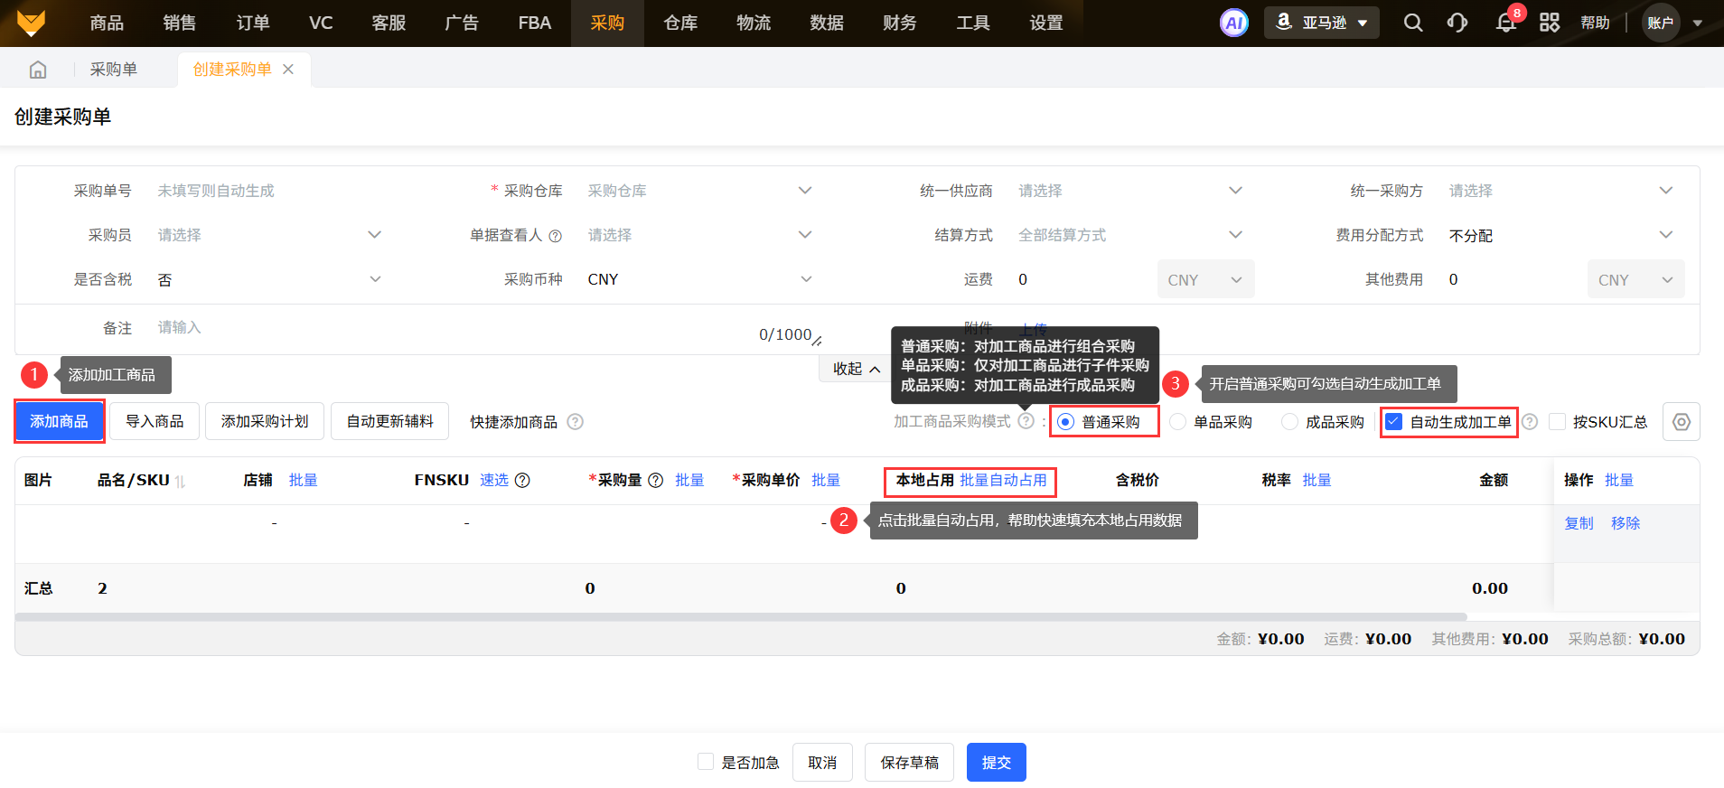The width and height of the screenshot is (1724, 788).
Task: Click the 采购单号 input field
Action: [271, 191]
